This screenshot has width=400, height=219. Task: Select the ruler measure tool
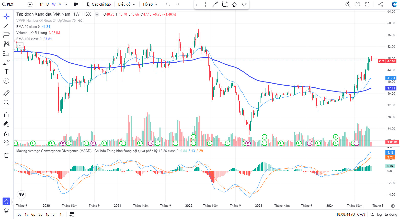(6, 93)
